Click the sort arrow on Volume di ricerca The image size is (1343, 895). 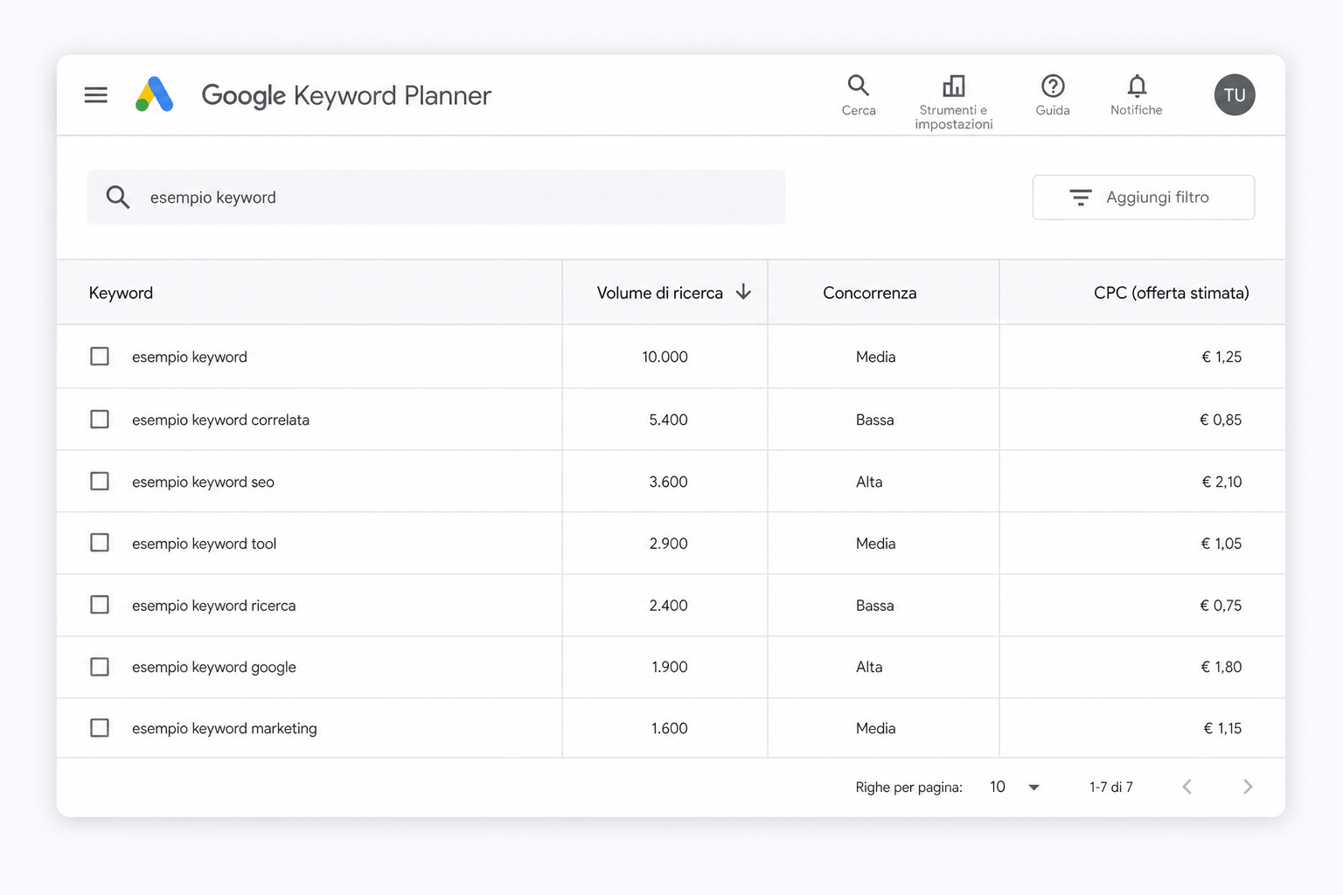[x=743, y=292]
